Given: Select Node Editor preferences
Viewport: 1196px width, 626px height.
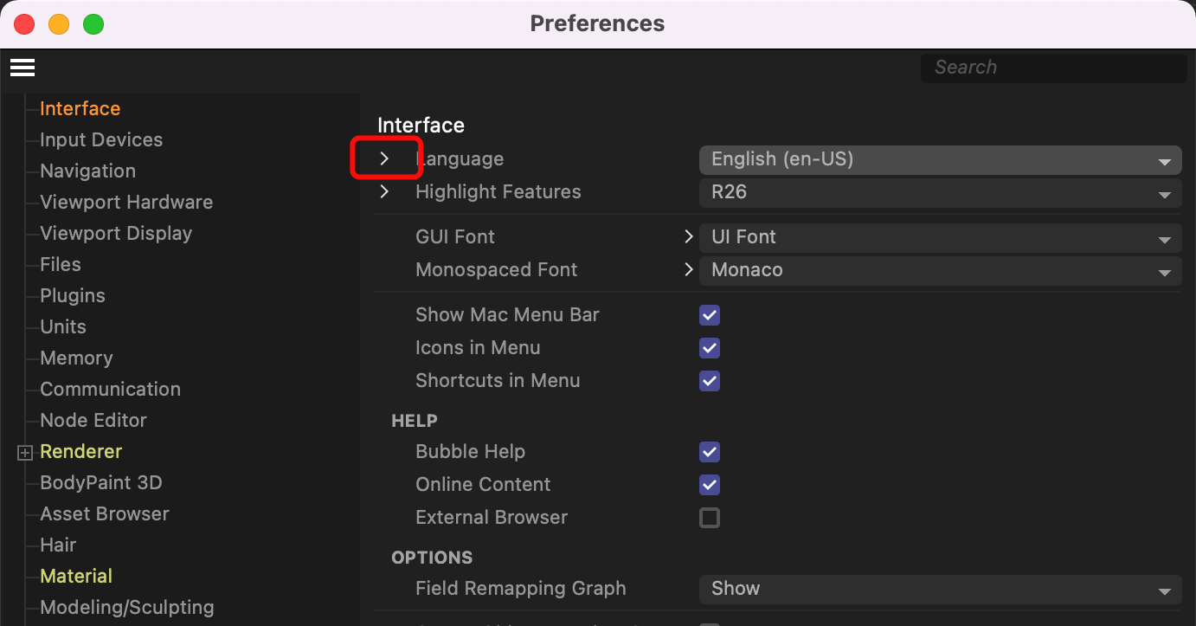Looking at the screenshot, I should coord(93,420).
